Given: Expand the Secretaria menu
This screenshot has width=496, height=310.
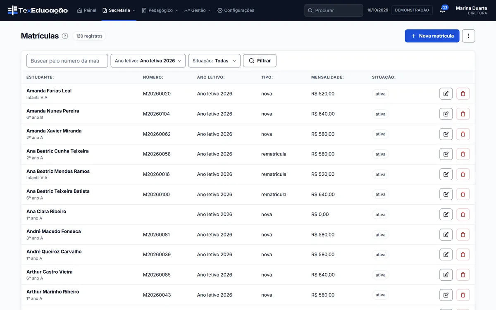Looking at the screenshot, I should click(x=119, y=10).
